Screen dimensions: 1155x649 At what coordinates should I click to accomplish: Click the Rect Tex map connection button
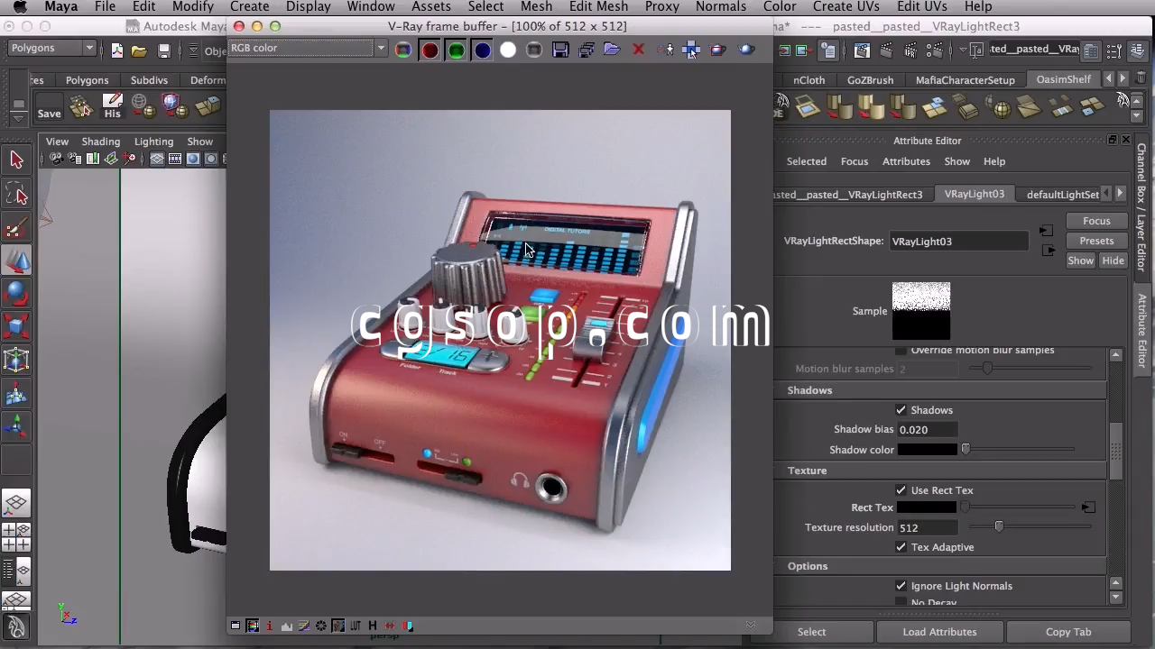point(1088,507)
